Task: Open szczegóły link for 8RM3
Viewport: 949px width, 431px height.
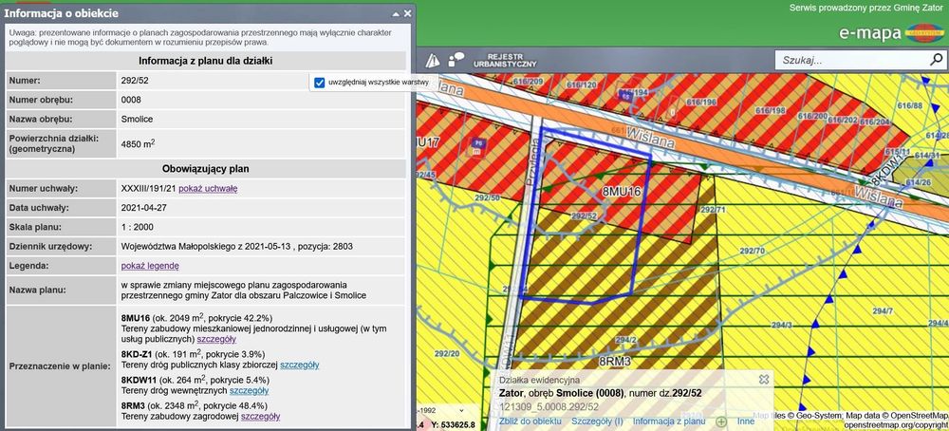Action: [x=260, y=417]
